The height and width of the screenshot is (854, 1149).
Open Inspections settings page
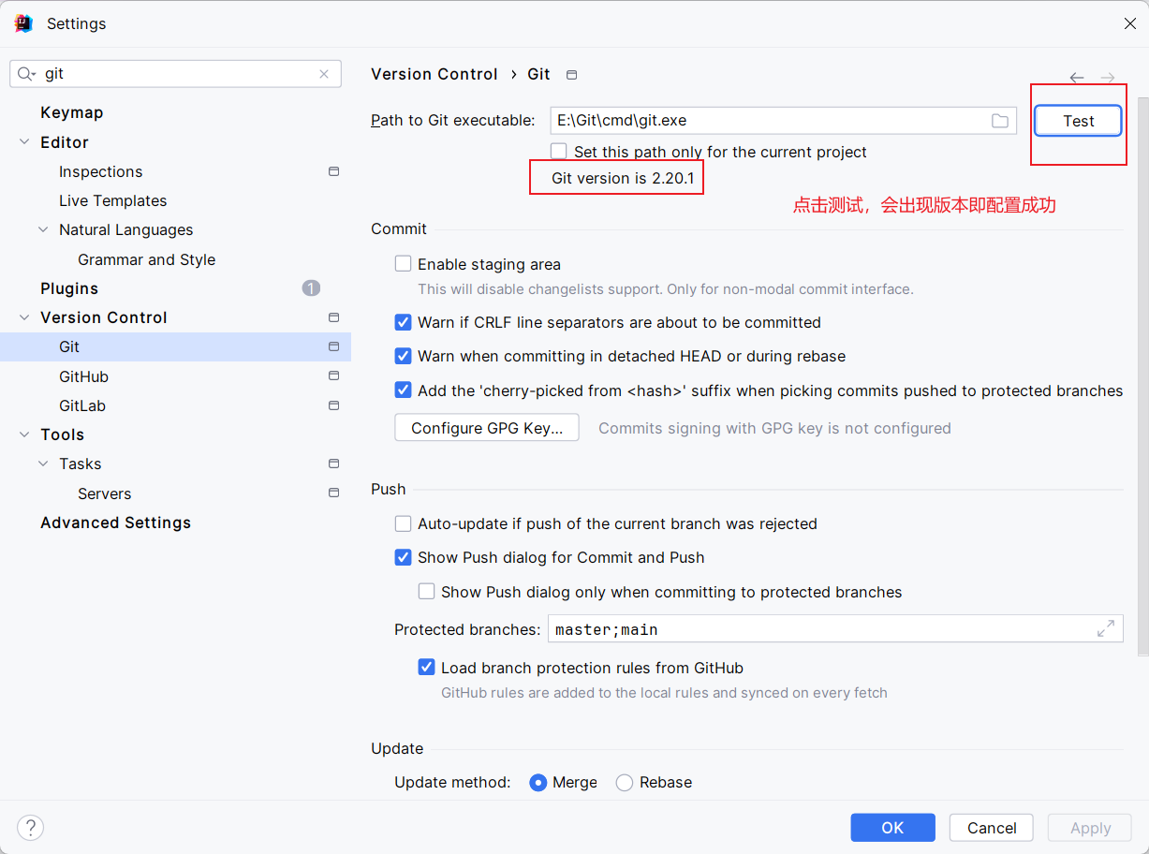click(100, 171)
